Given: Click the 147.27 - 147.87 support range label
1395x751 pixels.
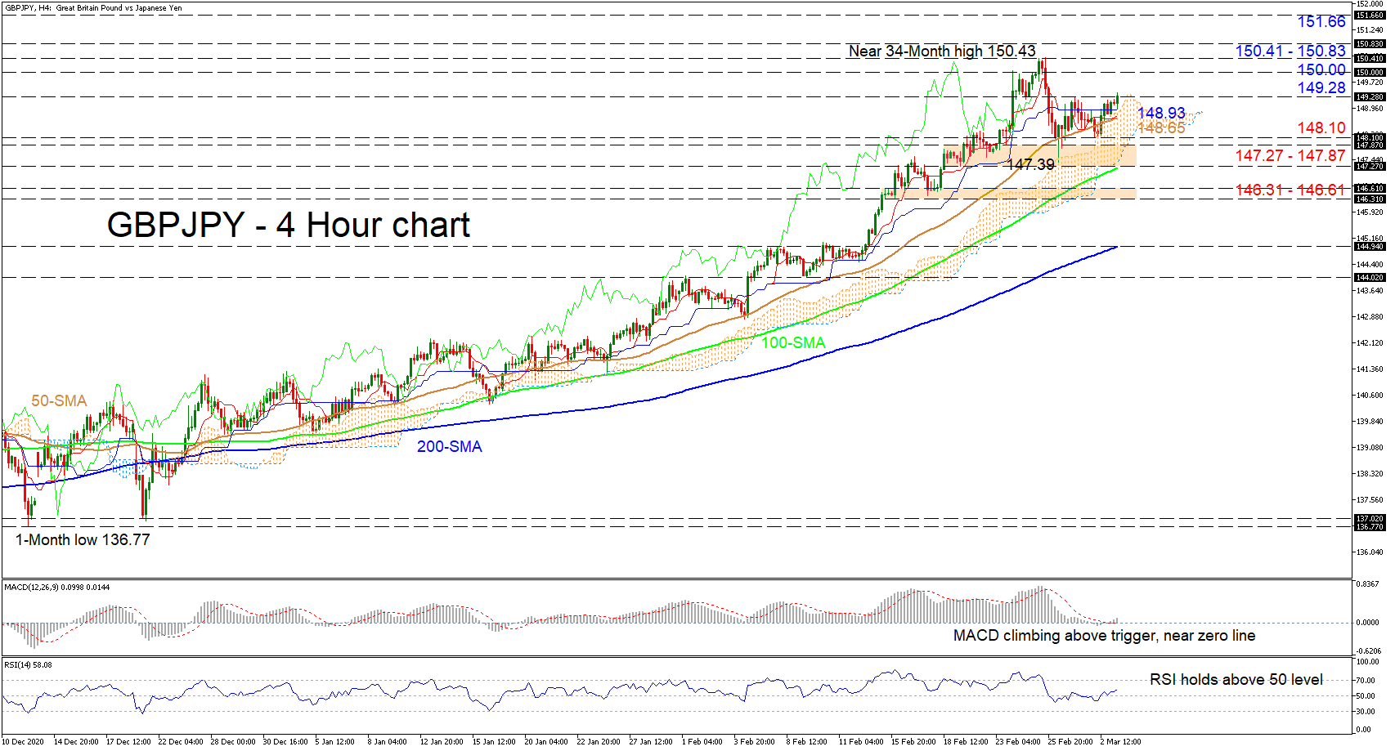Looking at the screenshot, I should 1290,155.
